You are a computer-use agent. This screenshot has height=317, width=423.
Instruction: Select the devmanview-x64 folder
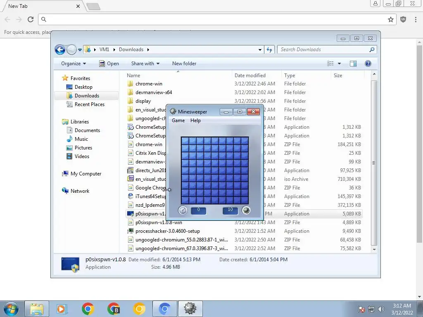pyautogui.click(x=154, y=92)
